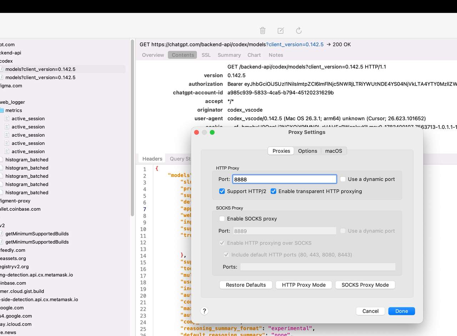Toggle HTTP Proxy Use a dynamic port
The height and width of the screenshot is (336, 457).
(343, 179)
